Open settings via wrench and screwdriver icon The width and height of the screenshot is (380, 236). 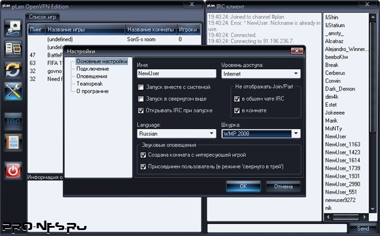[x=13, y=91]
